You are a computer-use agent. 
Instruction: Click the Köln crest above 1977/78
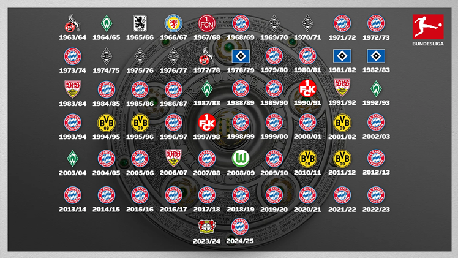pyautogui.click(x=207, y=56)
